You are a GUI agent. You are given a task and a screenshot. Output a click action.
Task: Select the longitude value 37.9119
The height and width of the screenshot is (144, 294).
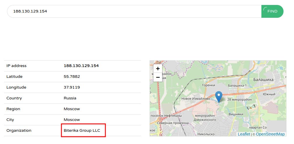(72, 87)
